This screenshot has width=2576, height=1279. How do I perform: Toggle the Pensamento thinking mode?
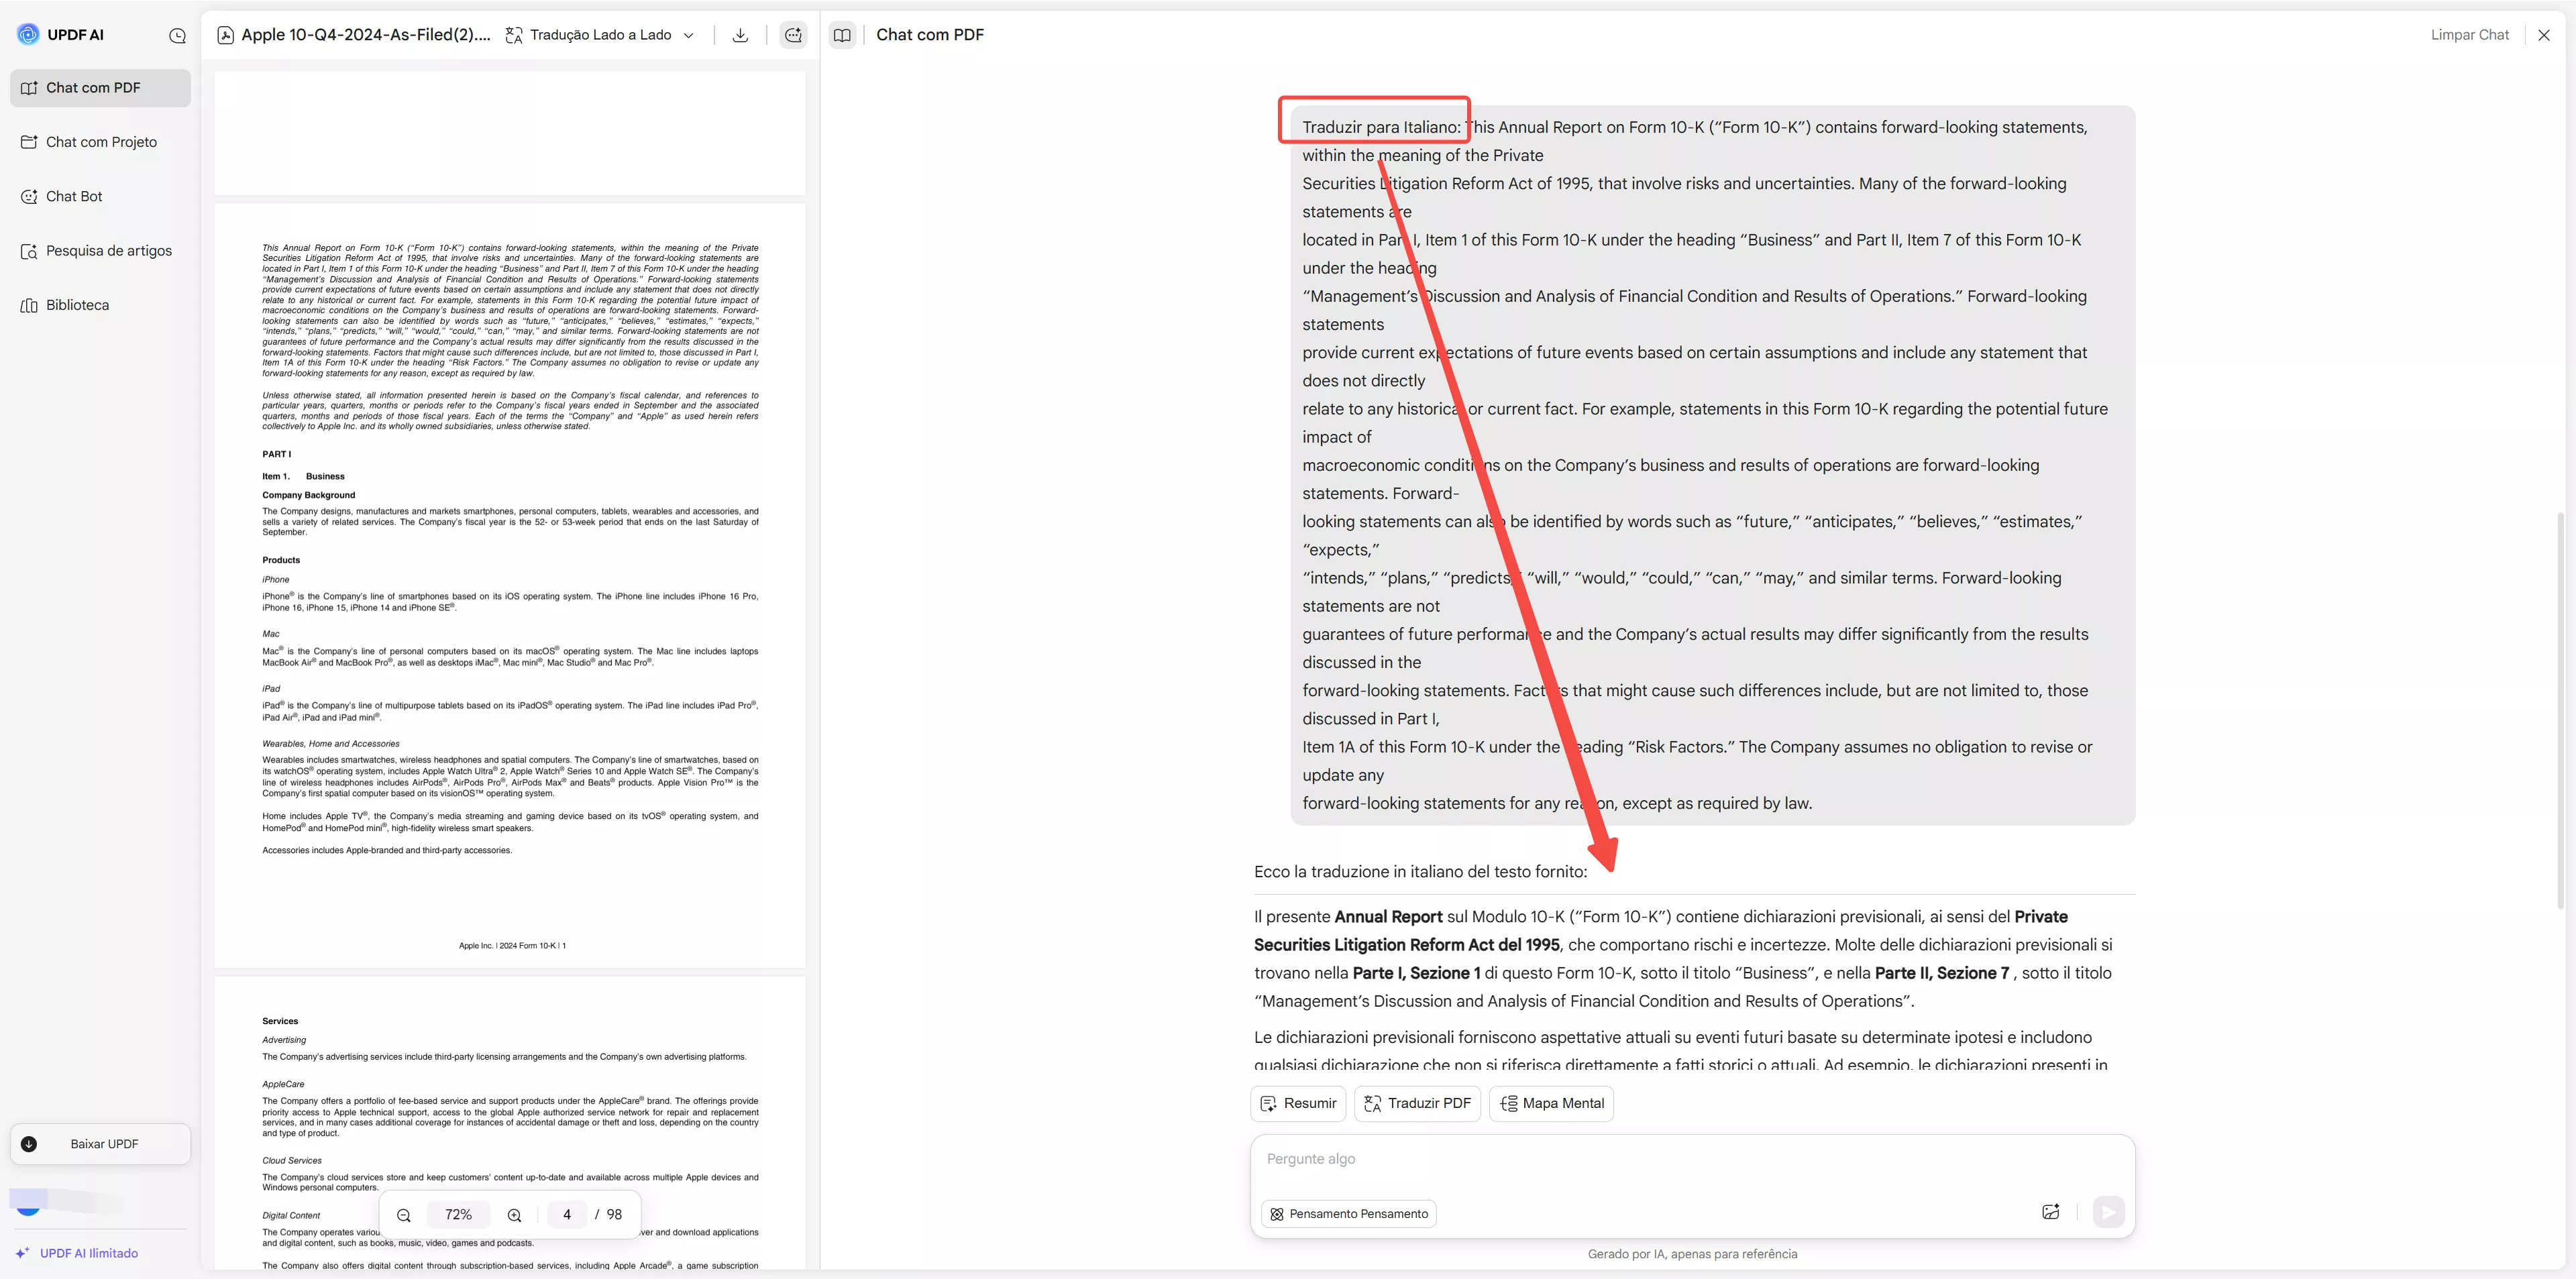pyautogui.click(x=1348, y=1214)
